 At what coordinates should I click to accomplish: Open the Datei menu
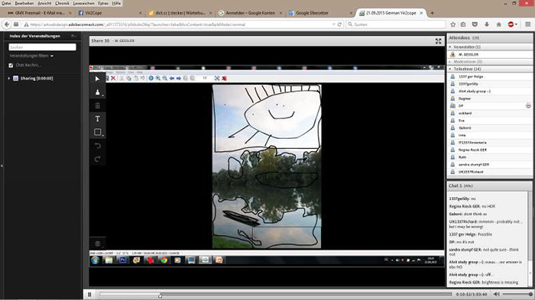6,3
